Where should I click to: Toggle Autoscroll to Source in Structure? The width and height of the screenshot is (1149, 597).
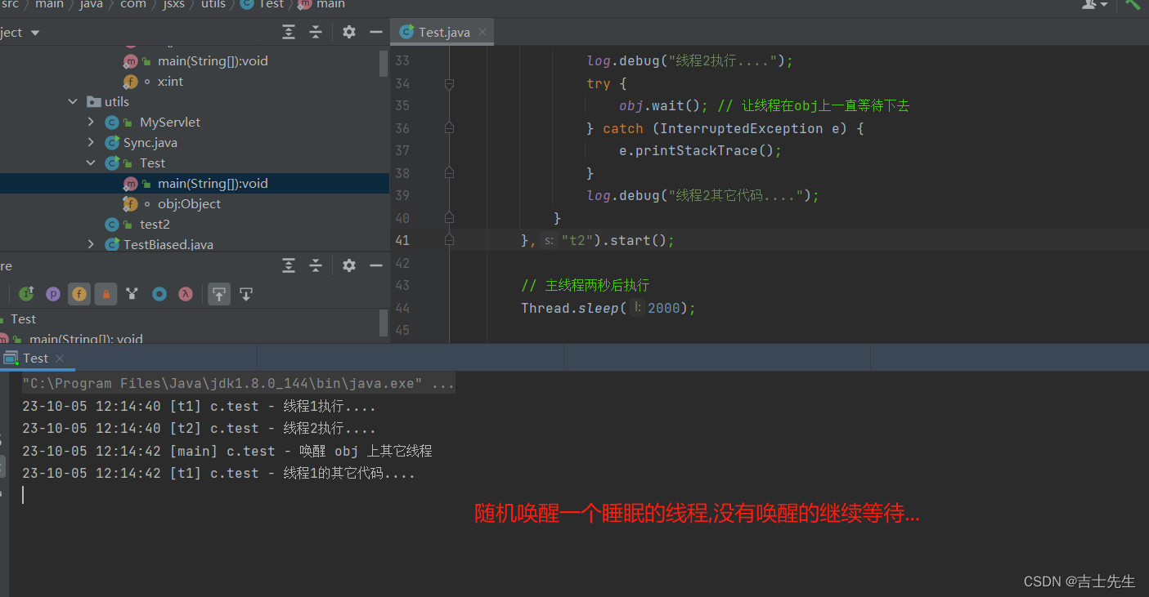(218, 294)
